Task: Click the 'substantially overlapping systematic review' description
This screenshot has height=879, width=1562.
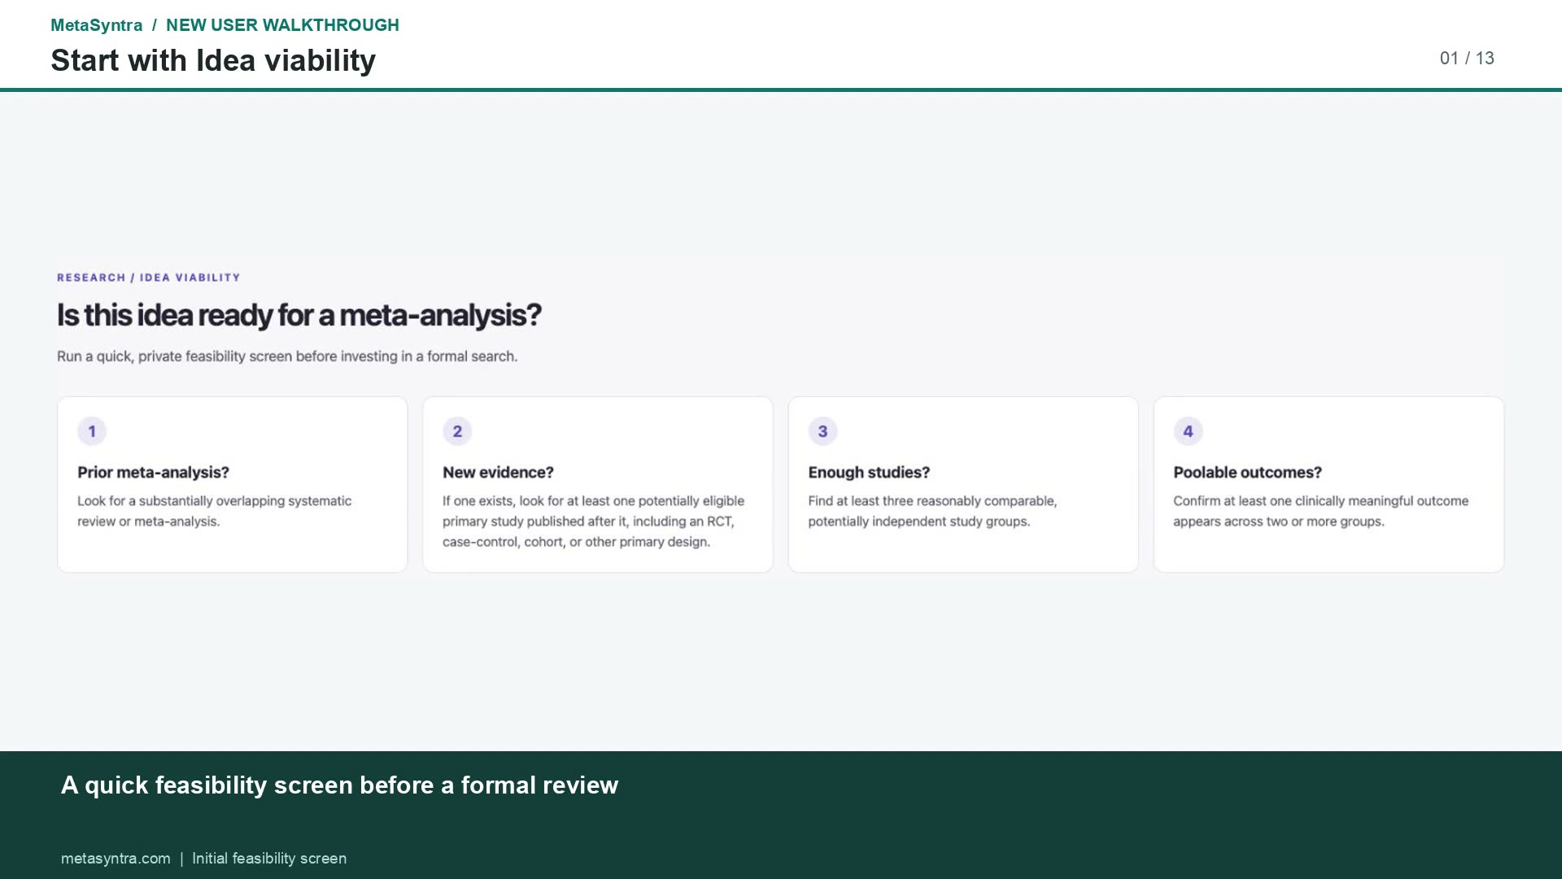Action: click(215, 511)
